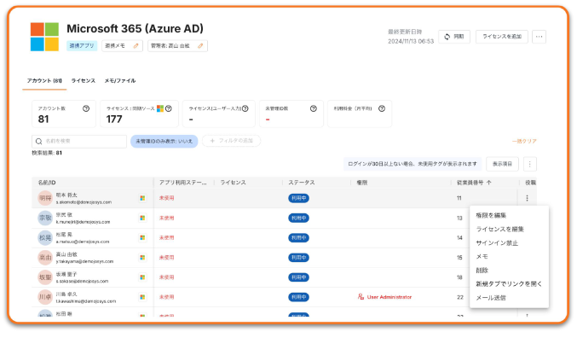Click 利用中 badge in employee 13 row
The width and height of the screenshot is (577, 338).
pyautogui.click(x=298, y=219)
